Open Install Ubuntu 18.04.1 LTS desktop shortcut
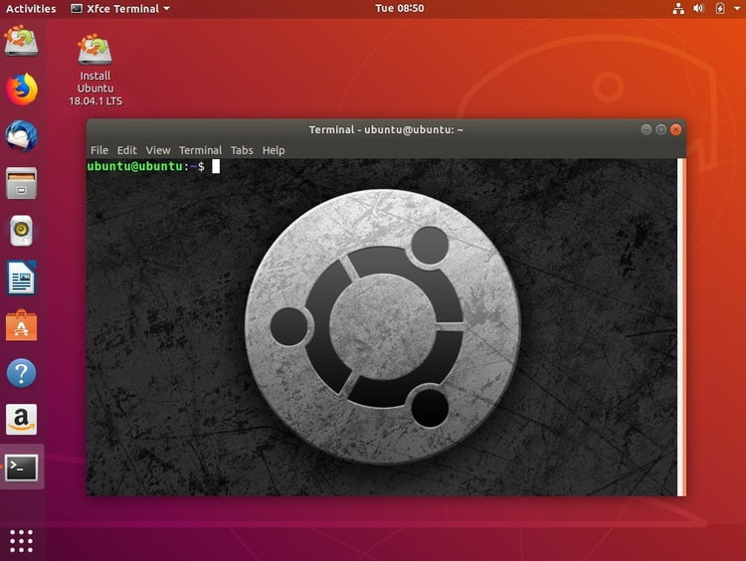The width and height of the screenshot is (746, 561). (x=95, y=70)
